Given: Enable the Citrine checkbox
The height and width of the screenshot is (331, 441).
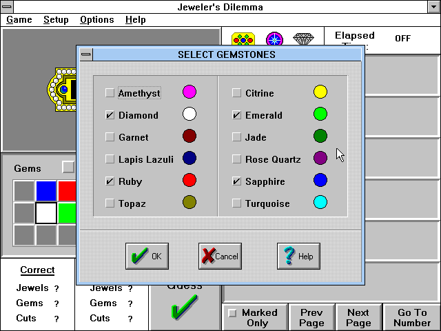Looking at the screenshot, I should pos(236,92).
